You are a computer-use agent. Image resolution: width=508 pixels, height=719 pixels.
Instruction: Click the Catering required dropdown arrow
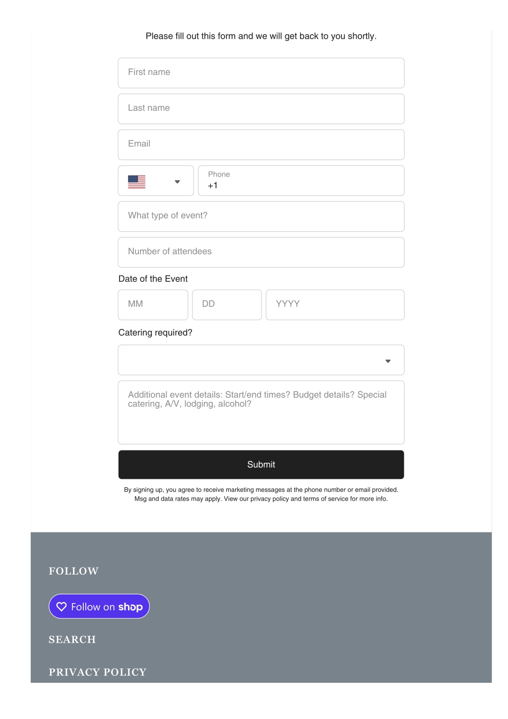pos(388,361)
